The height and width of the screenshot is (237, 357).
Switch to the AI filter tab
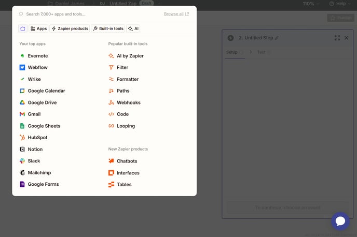[x=133, y=28]
